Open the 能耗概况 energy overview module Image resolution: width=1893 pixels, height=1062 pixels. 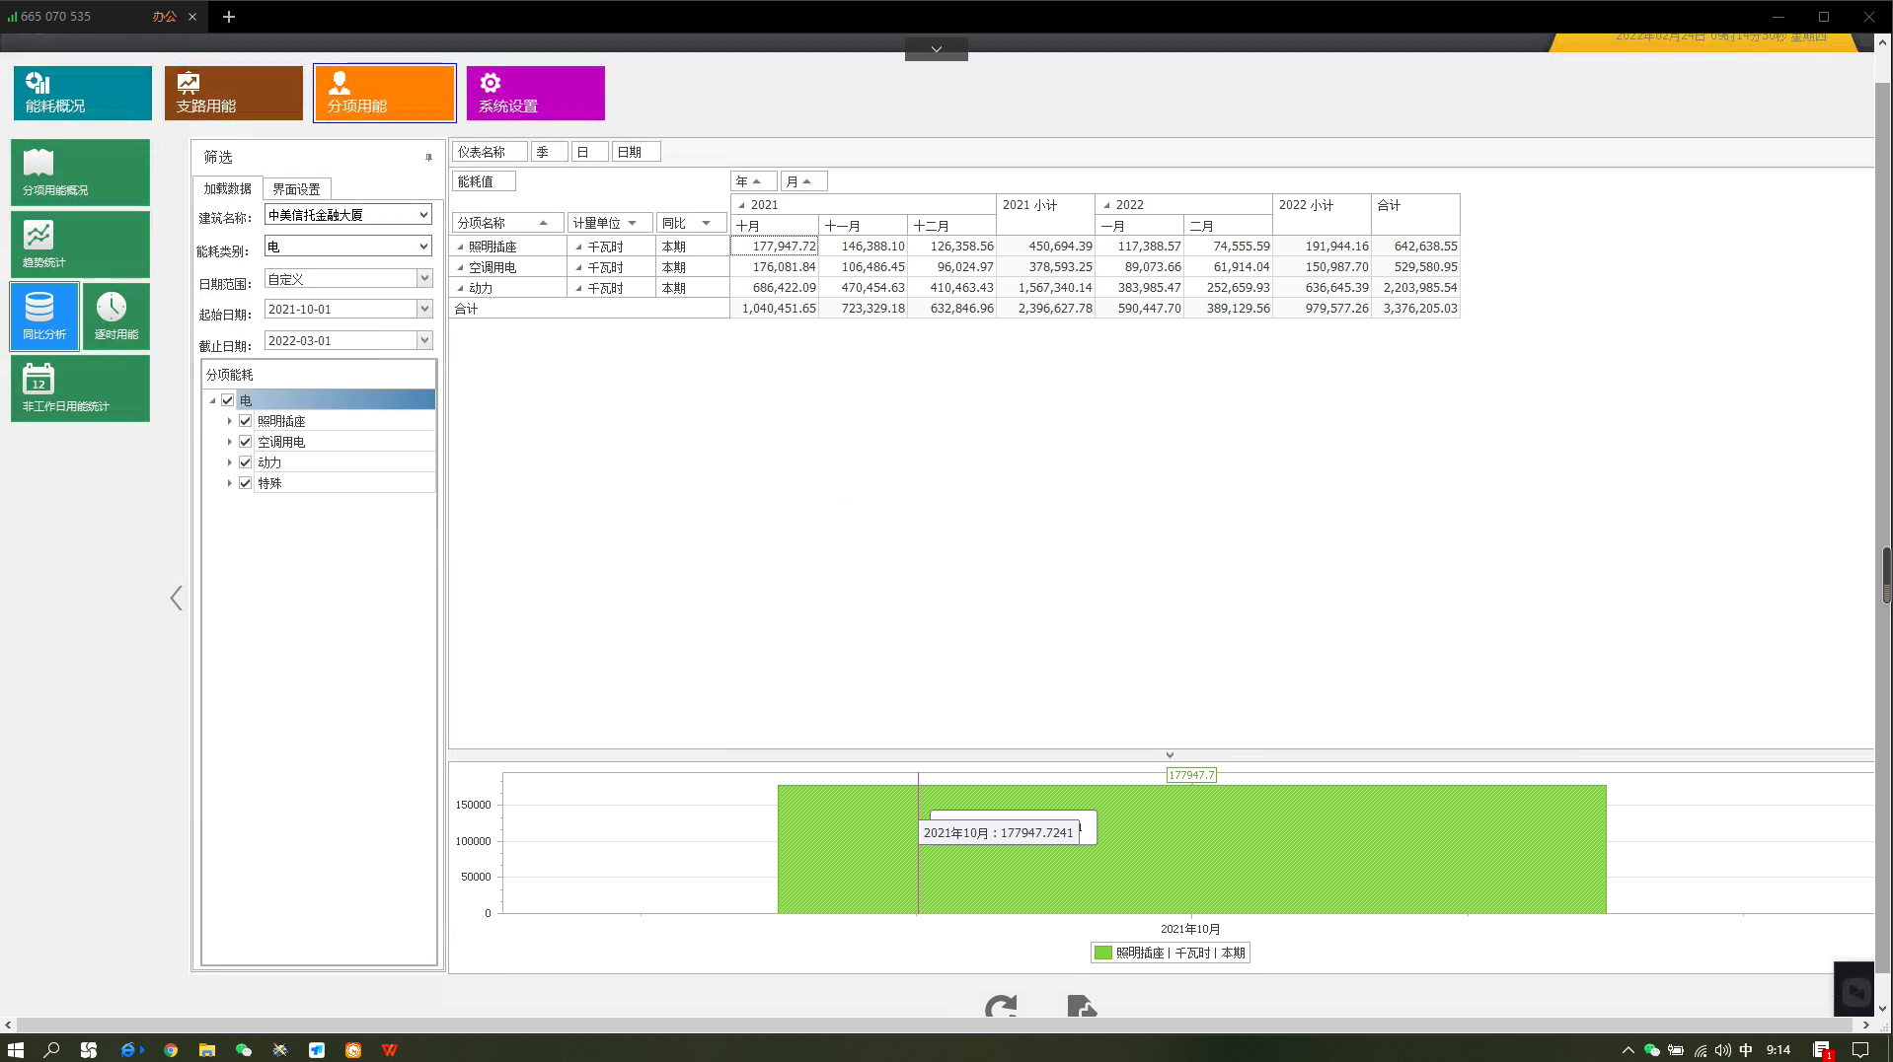click(82, 93)
